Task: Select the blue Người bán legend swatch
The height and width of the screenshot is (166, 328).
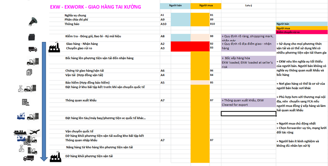Action: 302,24
